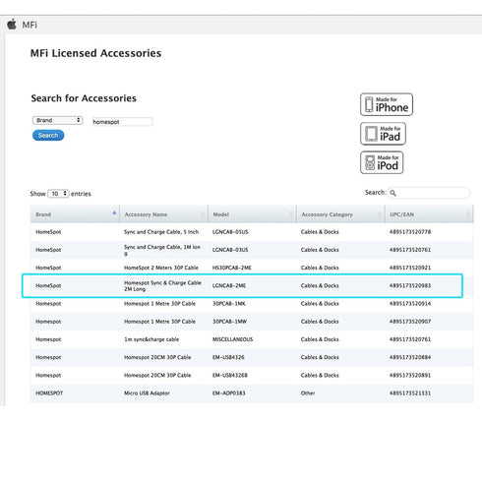
Task: Select model EM-USB4326B cell
Action: [230, 375]
